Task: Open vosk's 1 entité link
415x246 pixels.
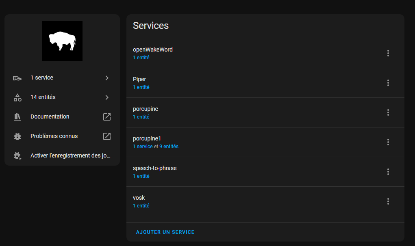Action: coord(141,205)
